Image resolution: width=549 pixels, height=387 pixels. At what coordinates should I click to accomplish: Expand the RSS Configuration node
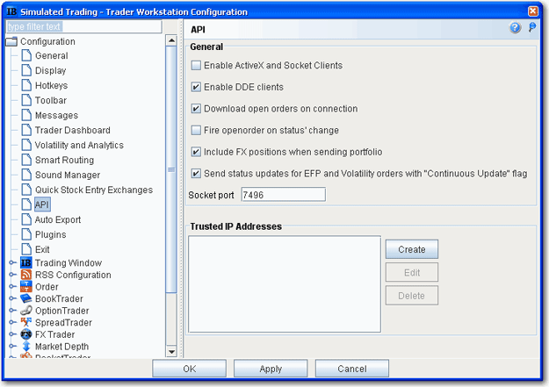12,275
